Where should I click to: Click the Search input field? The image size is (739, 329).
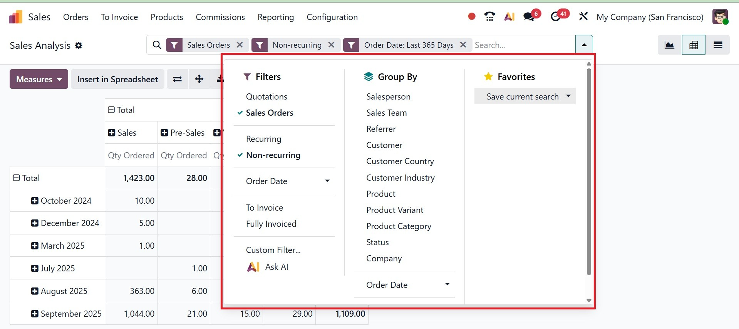coord(523,45)
